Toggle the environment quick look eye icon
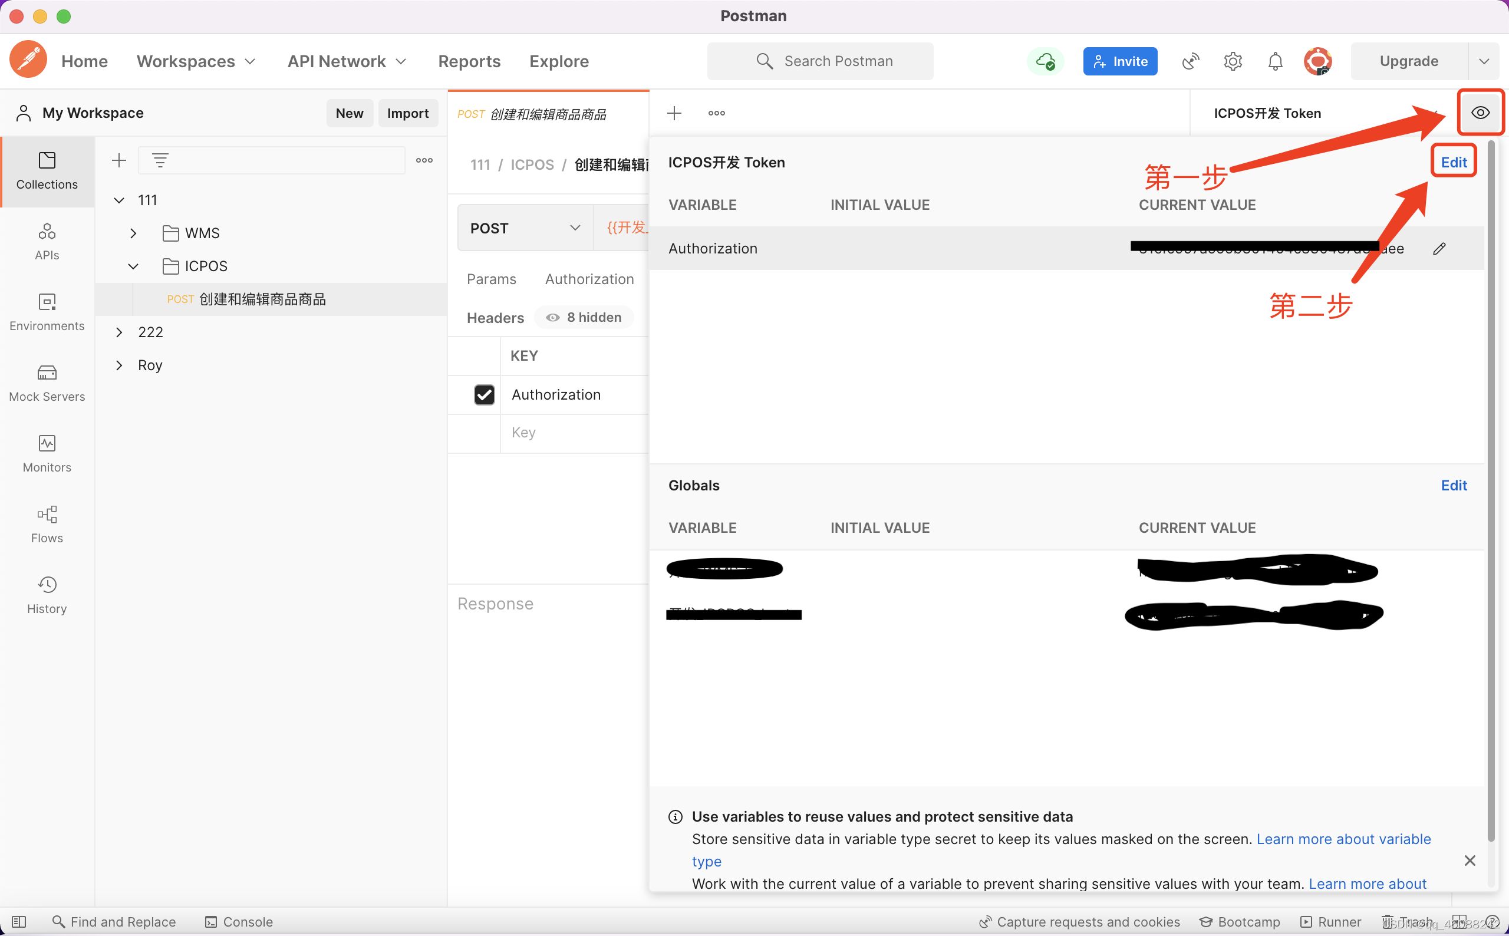The width and height of the screenshot is (1509, 936). (1480, 113)
